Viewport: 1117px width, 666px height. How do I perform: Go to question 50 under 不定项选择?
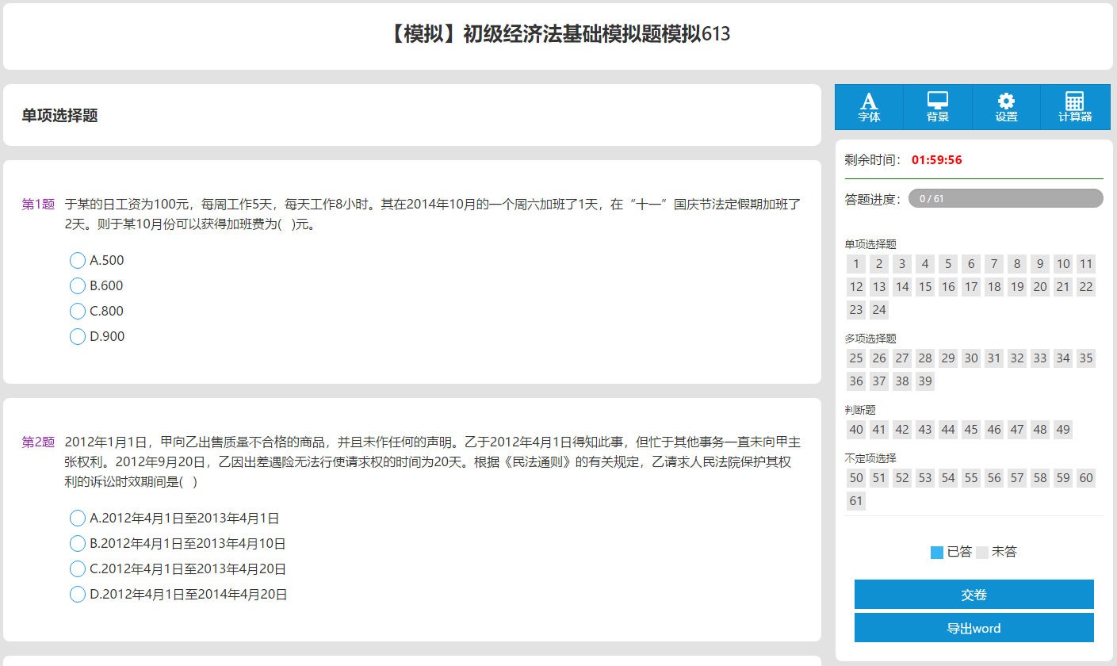click(856, 478)
